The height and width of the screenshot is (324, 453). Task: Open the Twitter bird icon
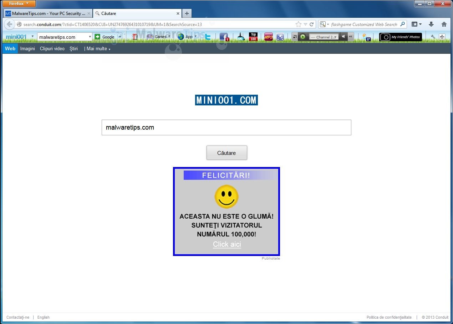pos(208,37)
